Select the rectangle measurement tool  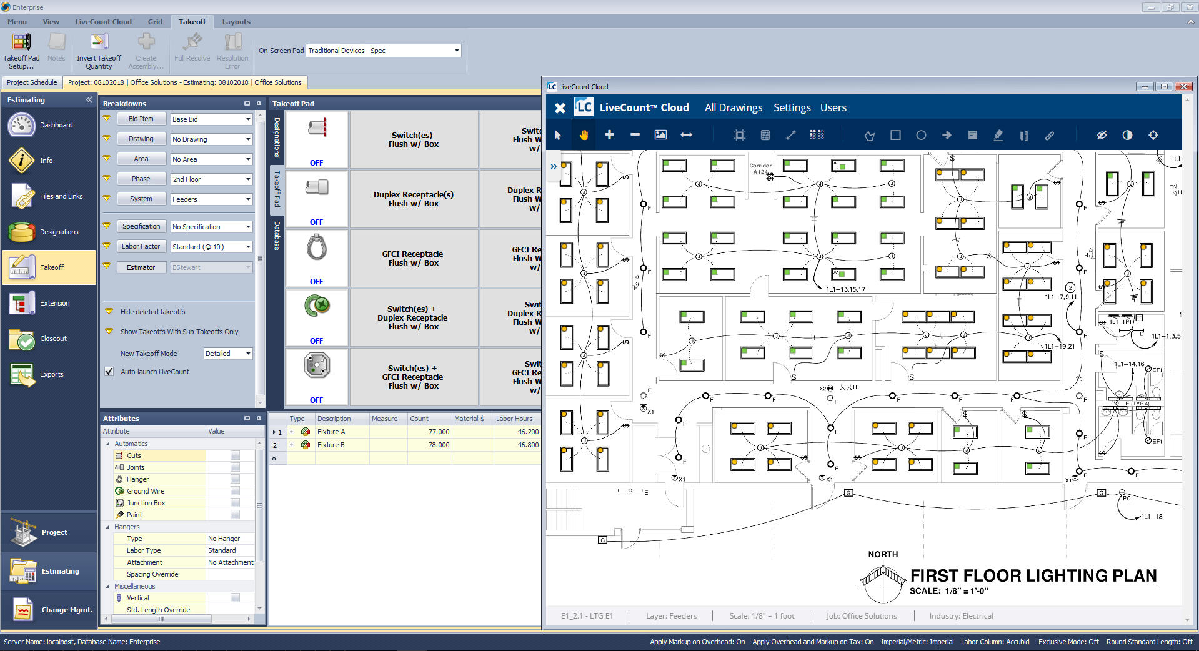895,135
